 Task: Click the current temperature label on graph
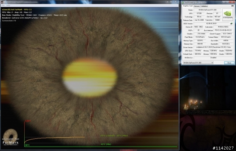point(114,135)
